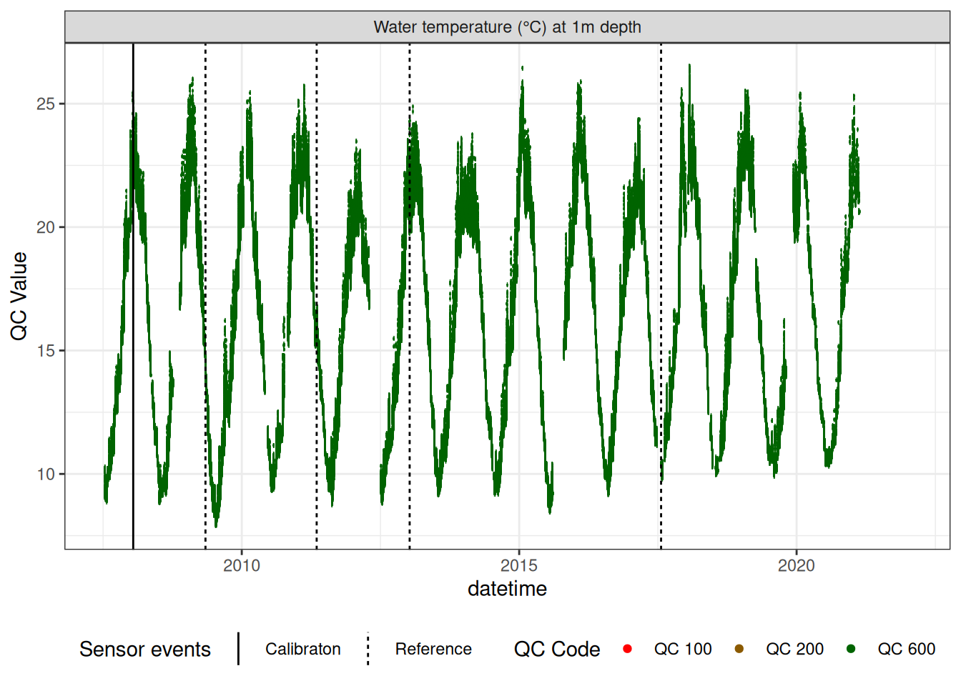Click the "QC 200" legend text

794,649
